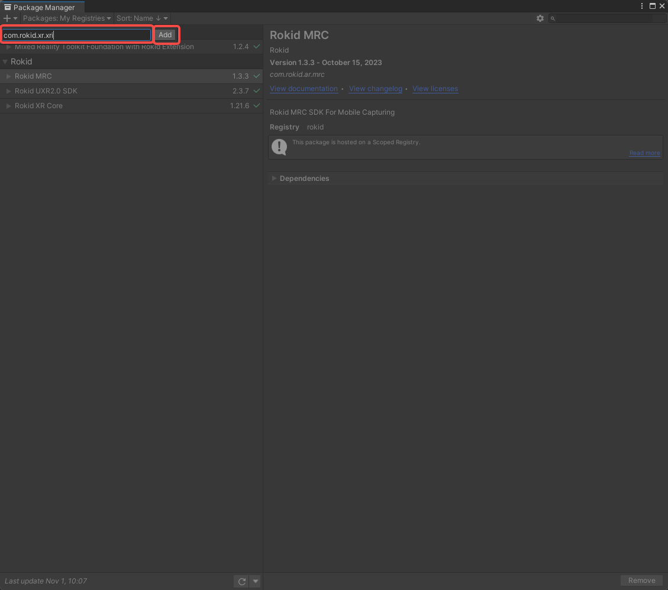The image size is (668, 590).
Task: Select the Rokid MRC package row
Action: (x=131, y=76)
